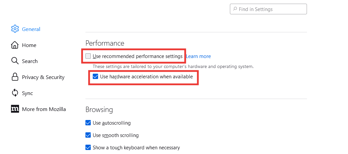Image resolution: width=348 pixels, height=154 pixels.
Task: Select the General settings label
Action: (x=31, y=29)
